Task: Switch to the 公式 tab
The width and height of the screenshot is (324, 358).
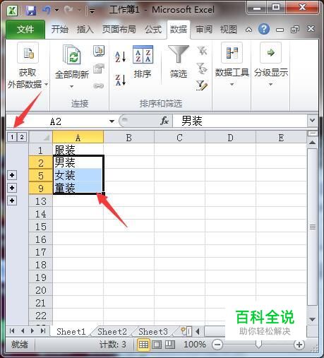Action: 153,30
